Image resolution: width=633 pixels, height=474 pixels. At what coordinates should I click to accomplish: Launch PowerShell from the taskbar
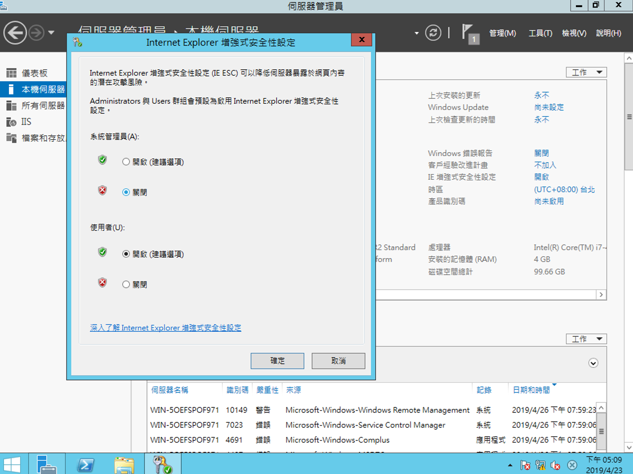coord(86,464)
